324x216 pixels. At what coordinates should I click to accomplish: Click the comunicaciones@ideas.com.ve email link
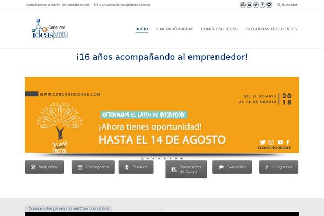pos(125,5)
